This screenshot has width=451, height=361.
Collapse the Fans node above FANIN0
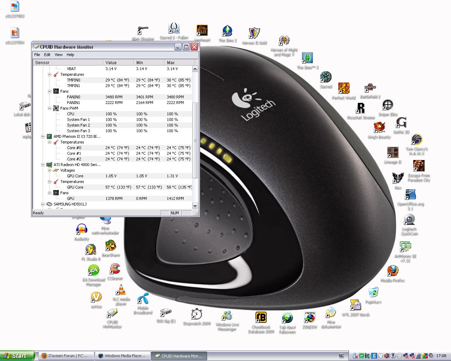click(x=50, y=91)
